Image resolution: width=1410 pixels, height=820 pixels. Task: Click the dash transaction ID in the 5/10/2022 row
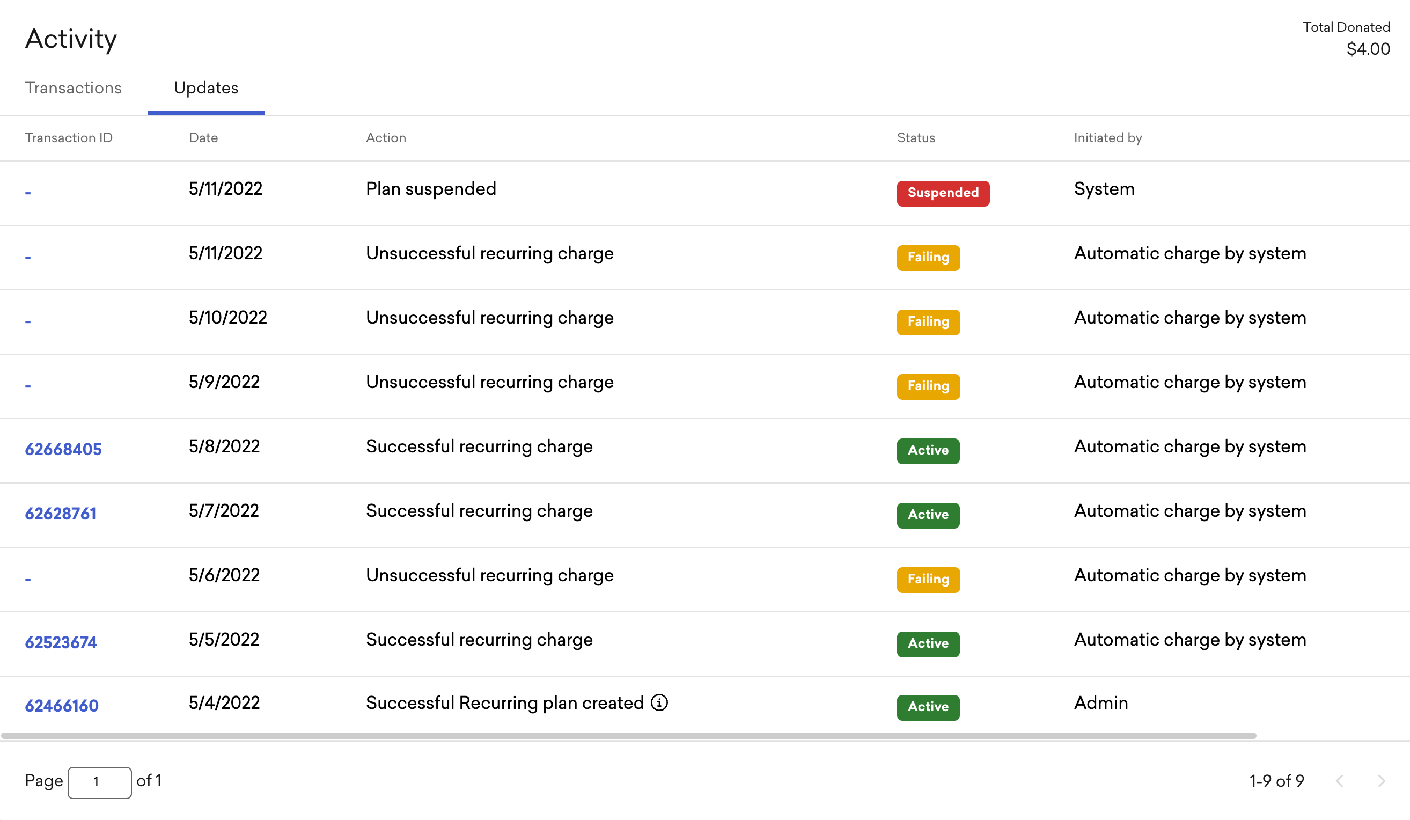coord(28,321)
